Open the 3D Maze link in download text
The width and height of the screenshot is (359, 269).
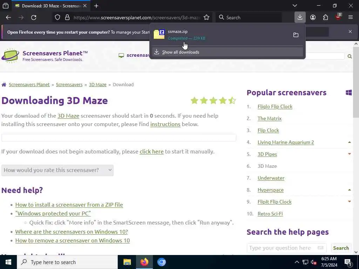(68, 116)
